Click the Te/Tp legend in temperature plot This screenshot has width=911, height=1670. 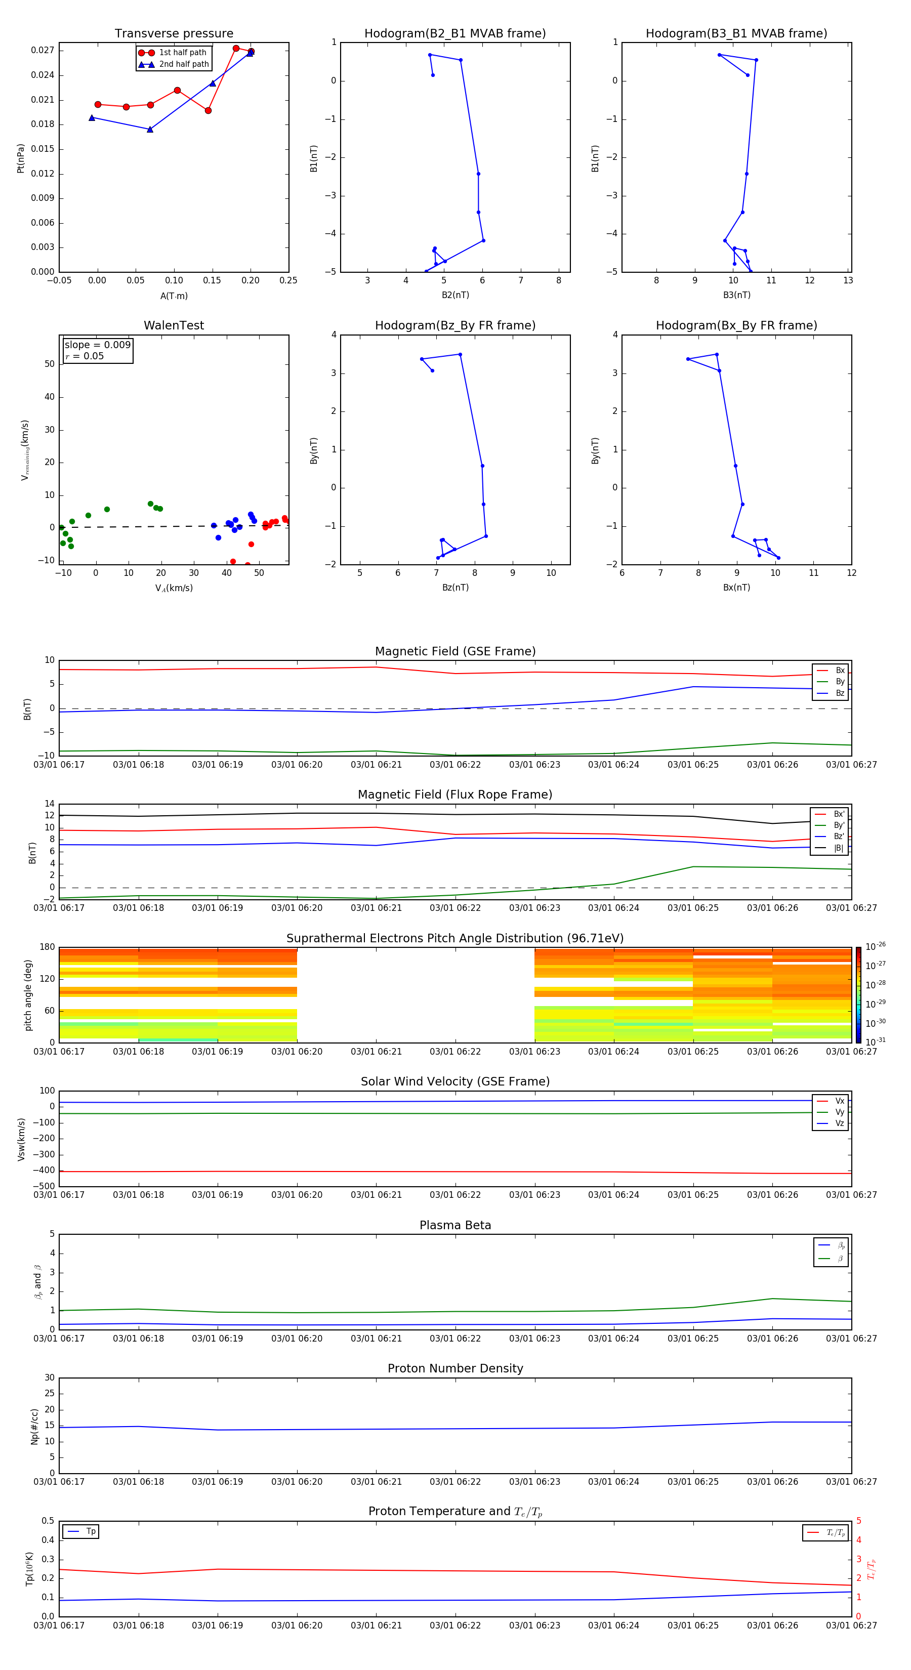[x=825, y=1532]
